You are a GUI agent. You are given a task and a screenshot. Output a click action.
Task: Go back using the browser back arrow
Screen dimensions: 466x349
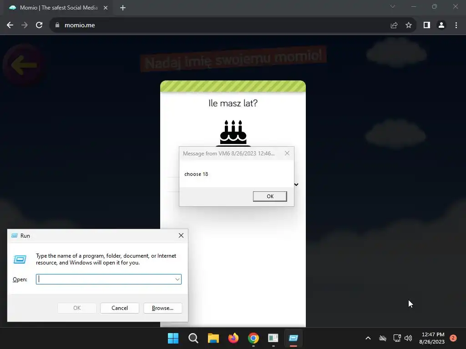click(x=10, y=25)
